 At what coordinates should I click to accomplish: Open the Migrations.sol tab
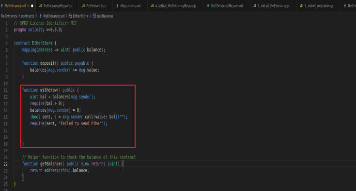tap(130, 6)
